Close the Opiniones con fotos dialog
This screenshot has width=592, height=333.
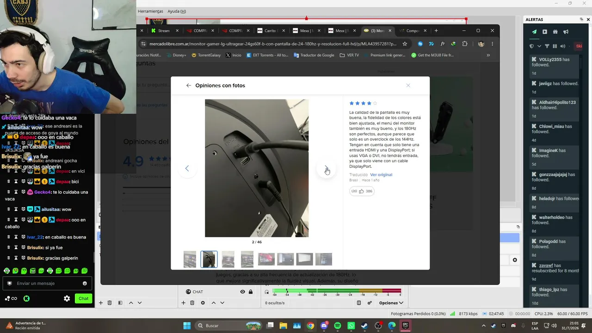(x=408, y=86)
